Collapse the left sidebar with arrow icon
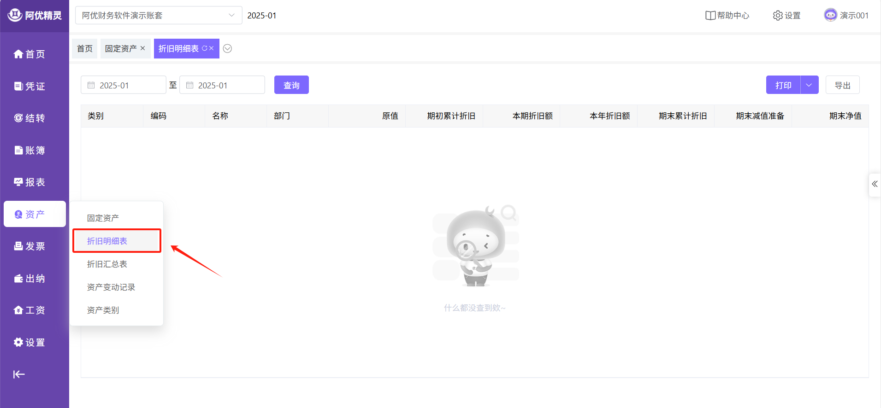 click(x=19, y=374)
